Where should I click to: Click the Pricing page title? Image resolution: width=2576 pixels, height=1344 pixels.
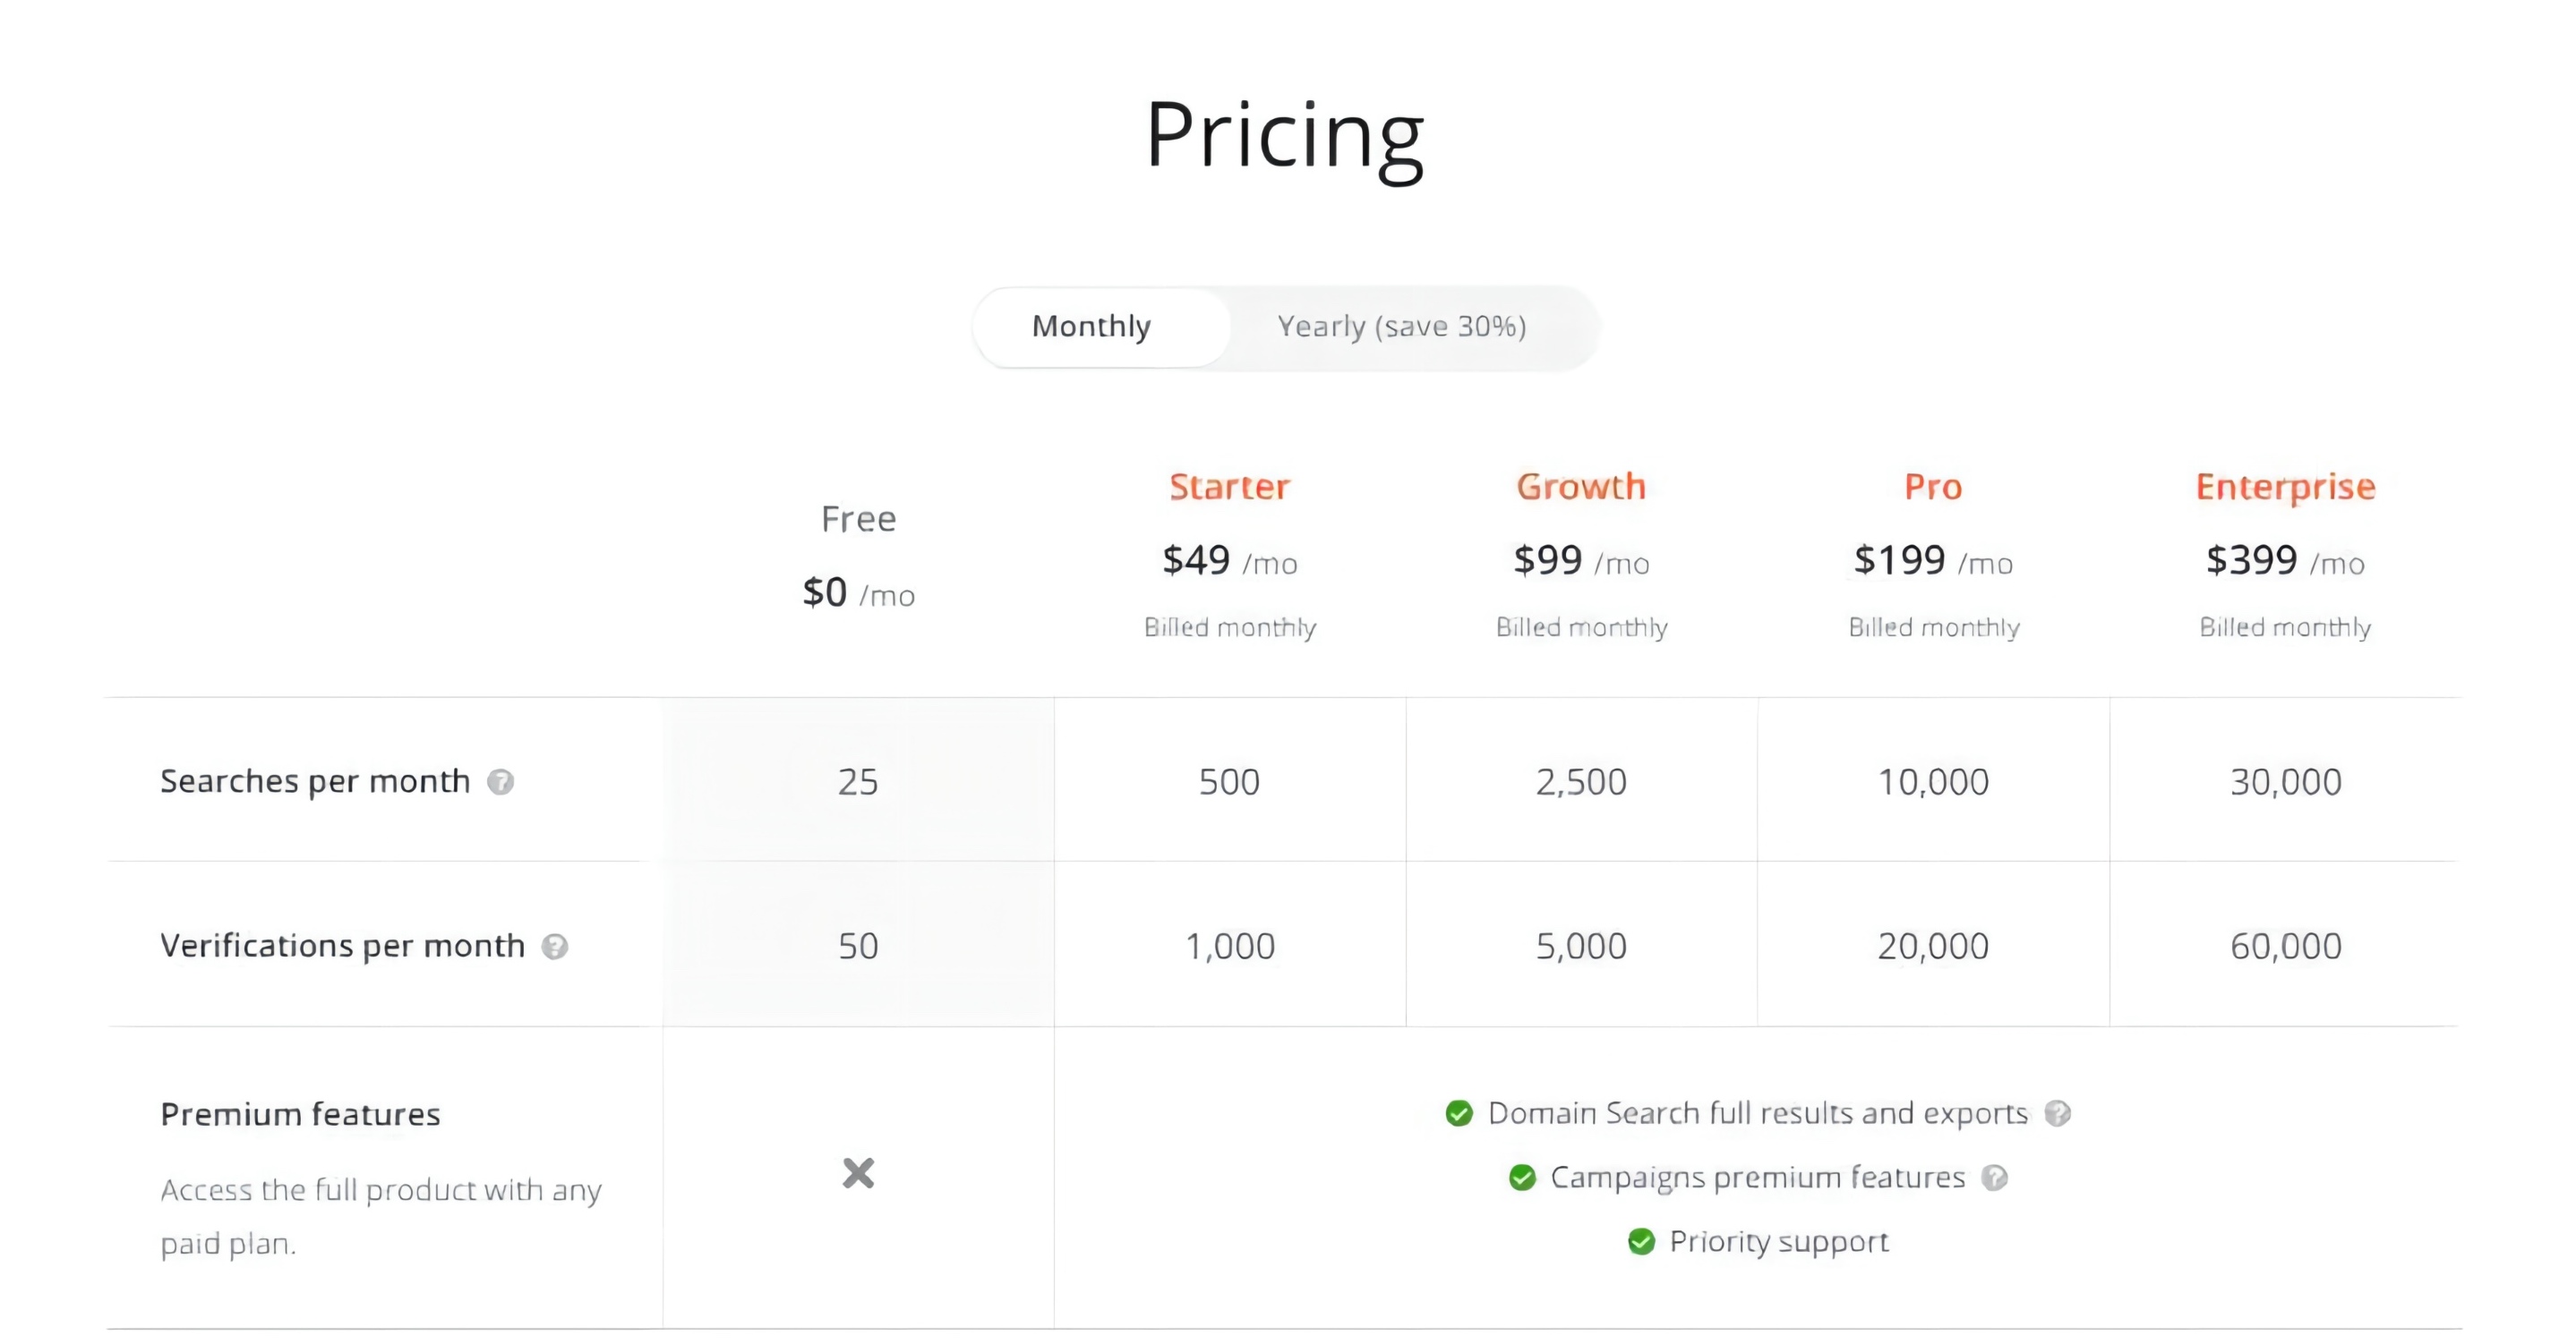[x=1284, y=135]
